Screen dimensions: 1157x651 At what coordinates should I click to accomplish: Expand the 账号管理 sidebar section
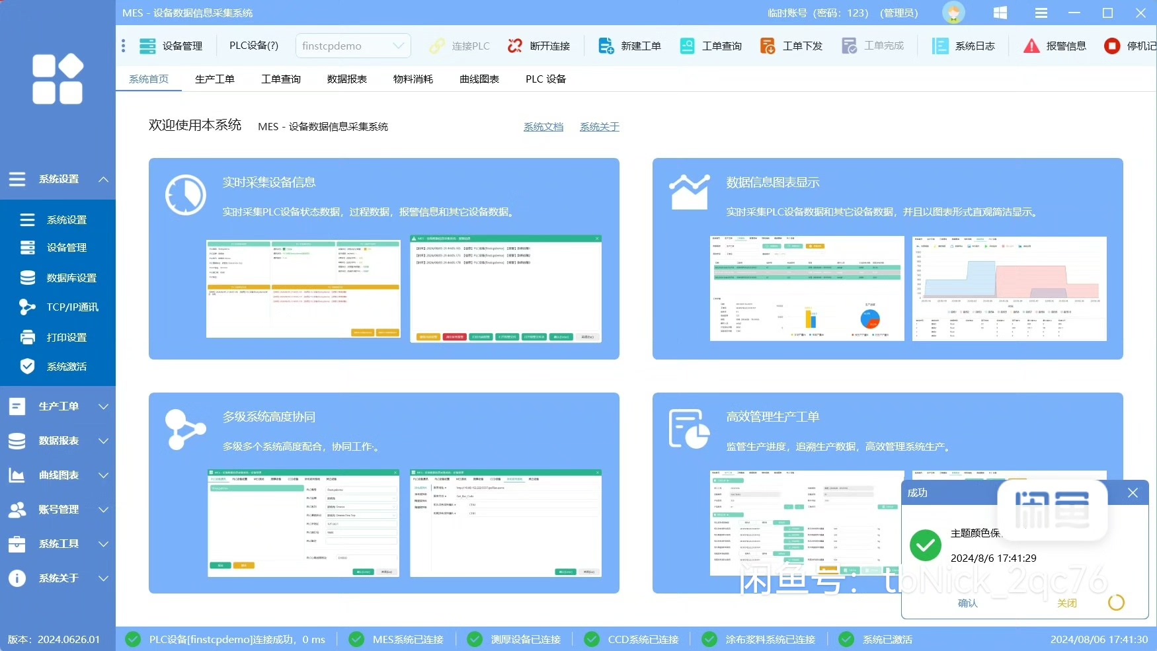tap(103, 510)
